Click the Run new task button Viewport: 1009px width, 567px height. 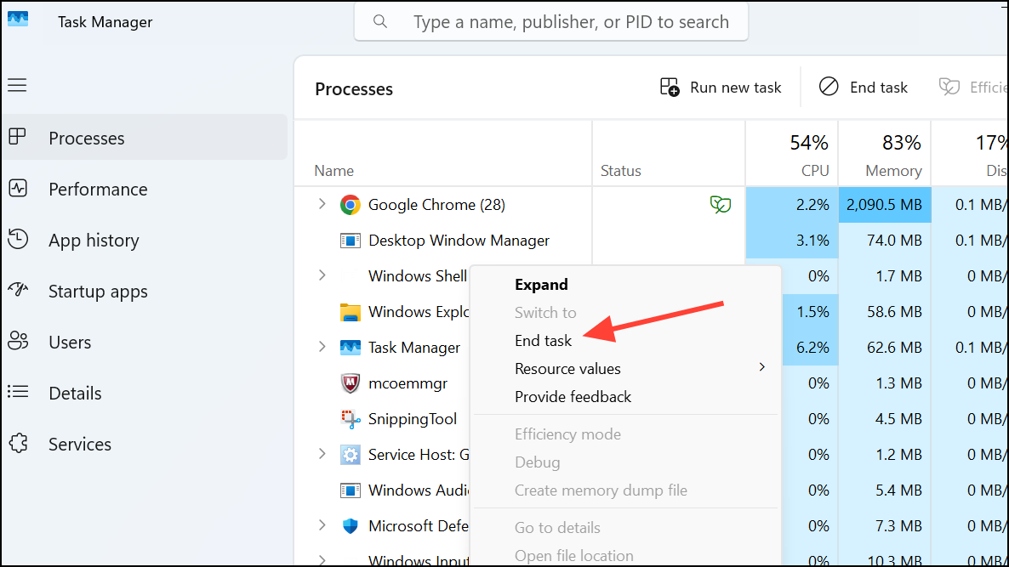tap(721, 87)
